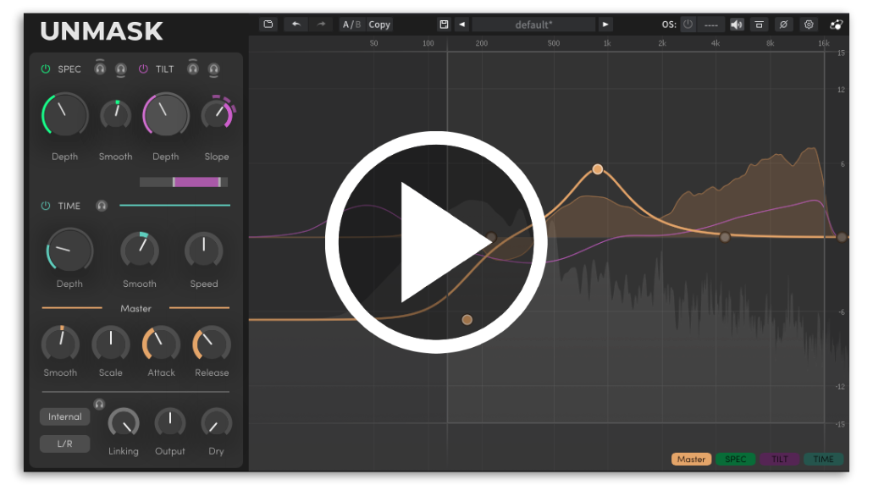This screenshot has height=485, width=873.
Task: Toggle the TILT section power button
Action: pyautogui.click(x=143, y=69)
